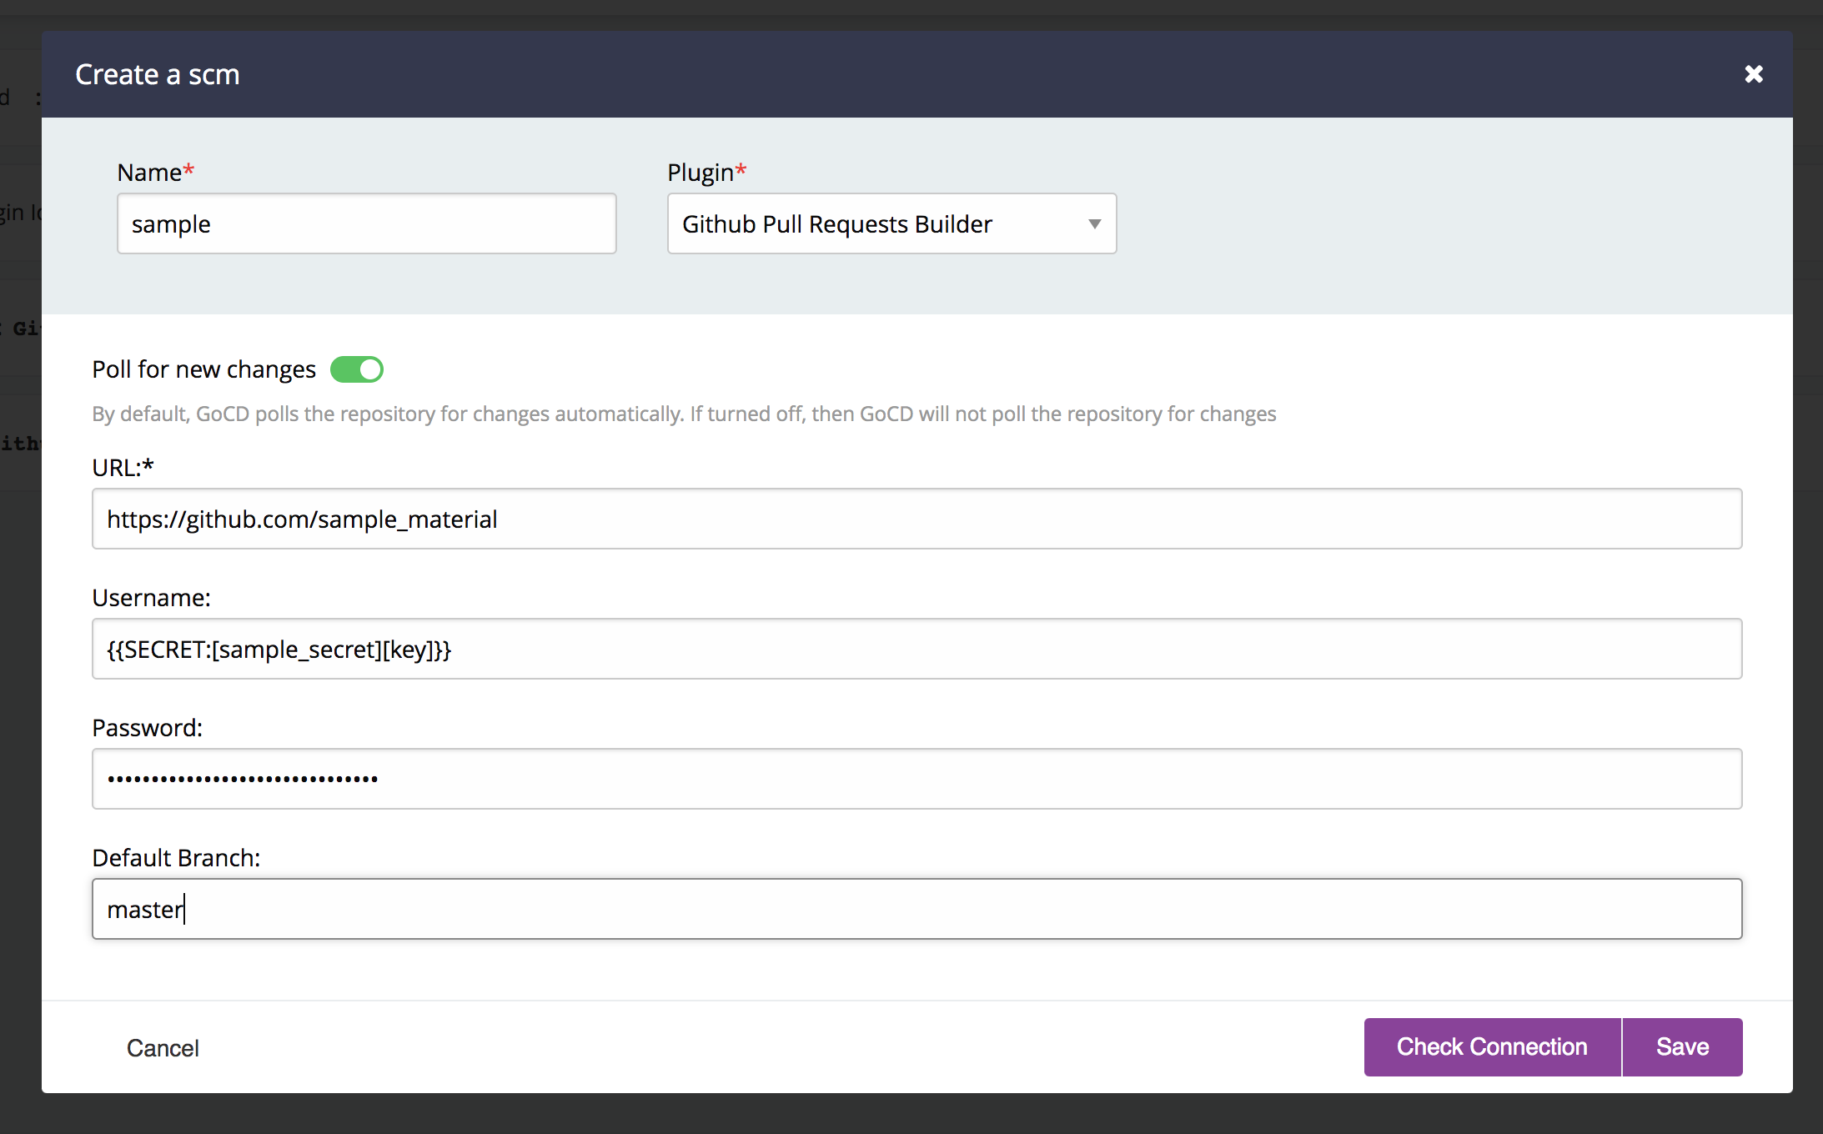The image size is (1823, 1134).
Task: Click the Default Branch label
Action: (x=177, y=858)
